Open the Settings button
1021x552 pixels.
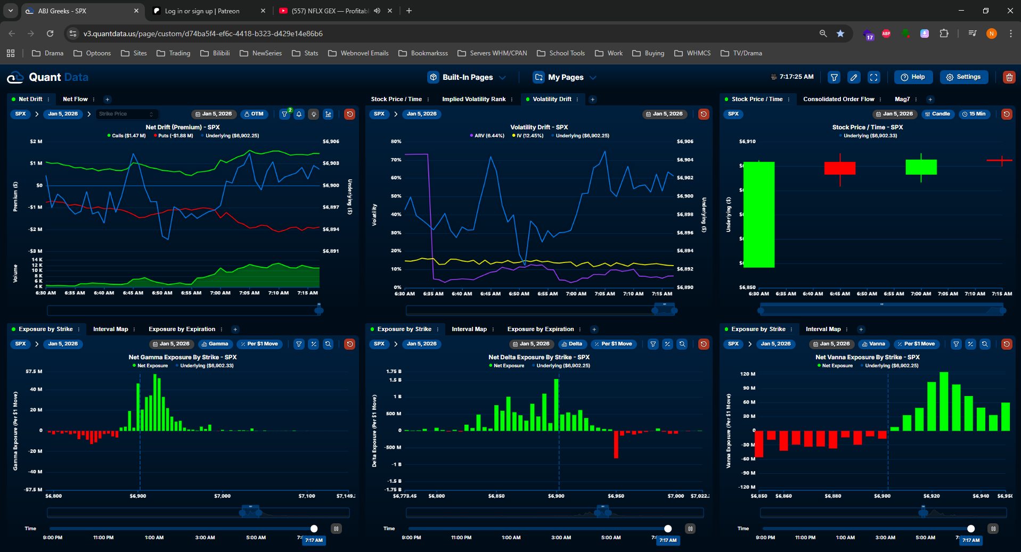(x=963, y=77)
